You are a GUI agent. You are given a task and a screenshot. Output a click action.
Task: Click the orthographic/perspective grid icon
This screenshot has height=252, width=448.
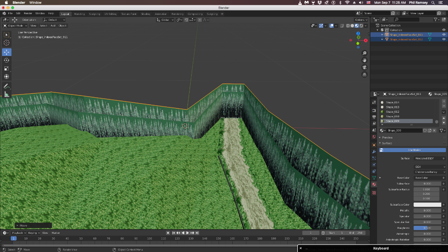click(x=365, y=75)
